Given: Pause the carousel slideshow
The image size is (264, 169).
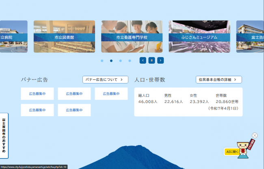Looking at the screenshot, I should point(151,60).
